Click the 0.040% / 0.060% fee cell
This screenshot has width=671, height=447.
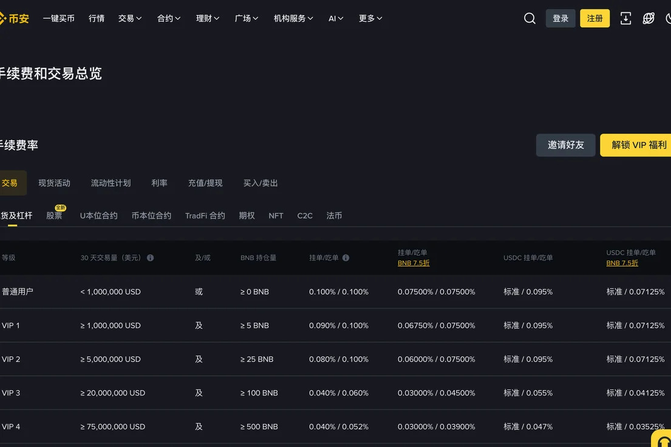338,393
